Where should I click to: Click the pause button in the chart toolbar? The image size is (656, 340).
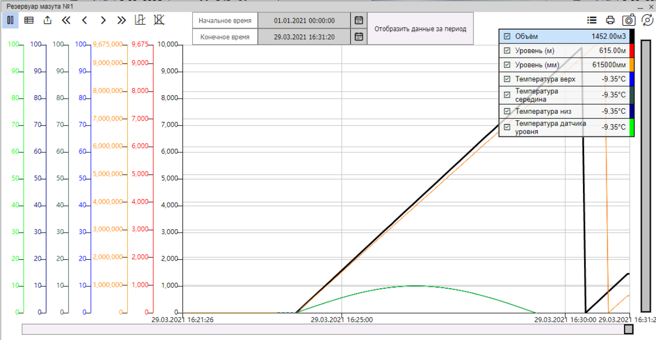click(10, 20)
